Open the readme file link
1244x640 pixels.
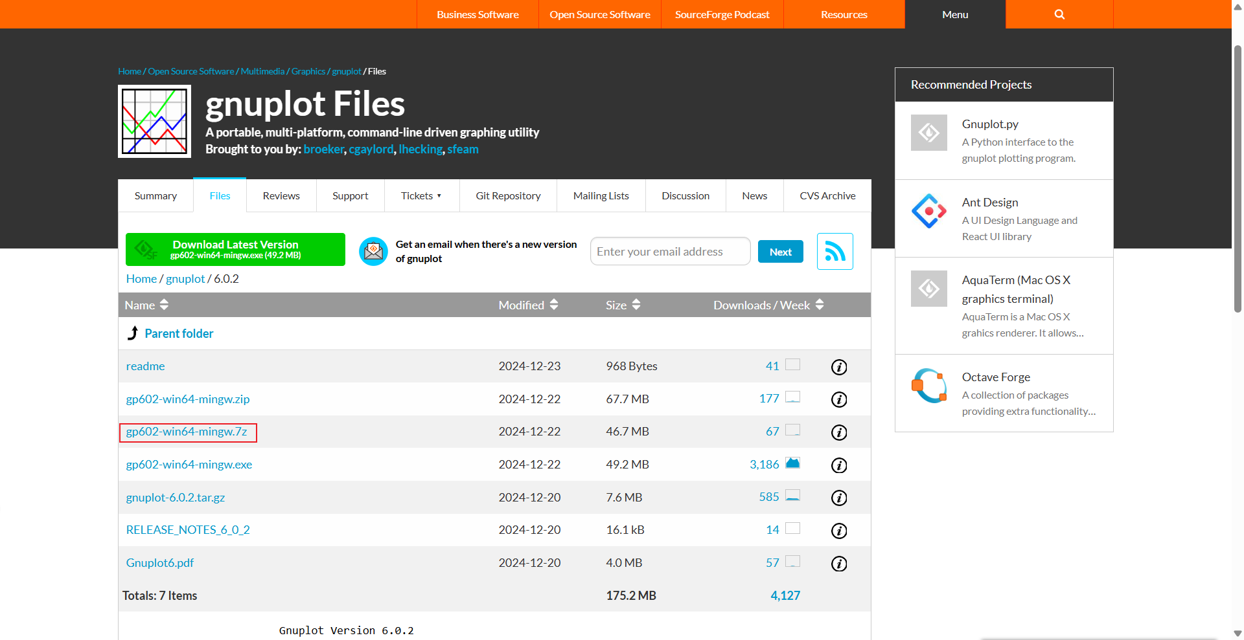tap(145, 366)
